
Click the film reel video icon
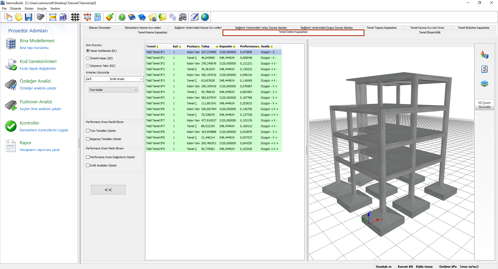tap(183, 17)
